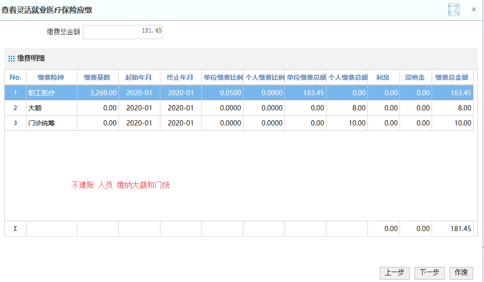Screen dimensions: 484x282
Task: Click the 滞纳金 column header
Action: (416, 77)
